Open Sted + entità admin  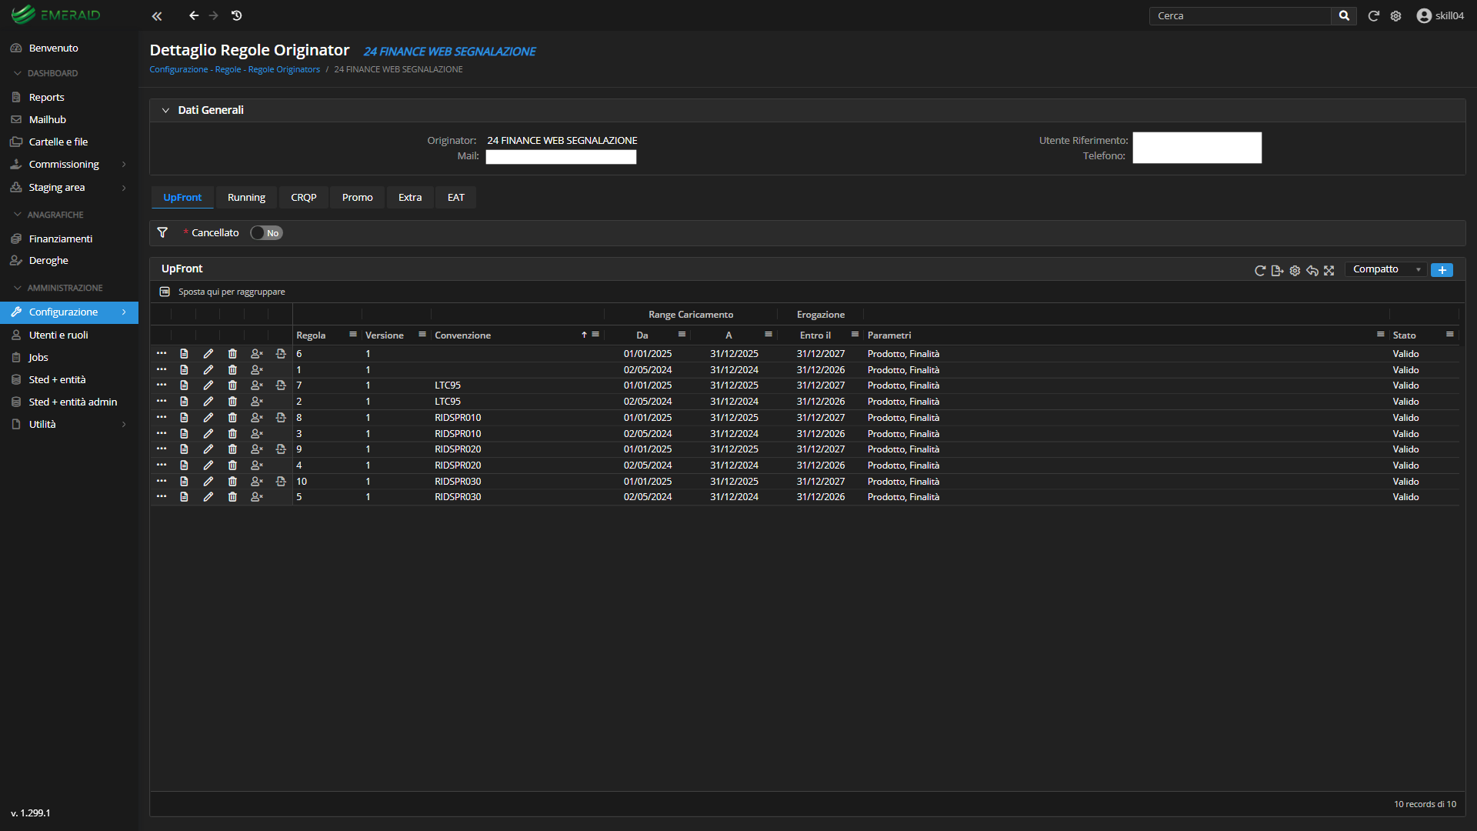pyautogui.click(x=72, y=402)
